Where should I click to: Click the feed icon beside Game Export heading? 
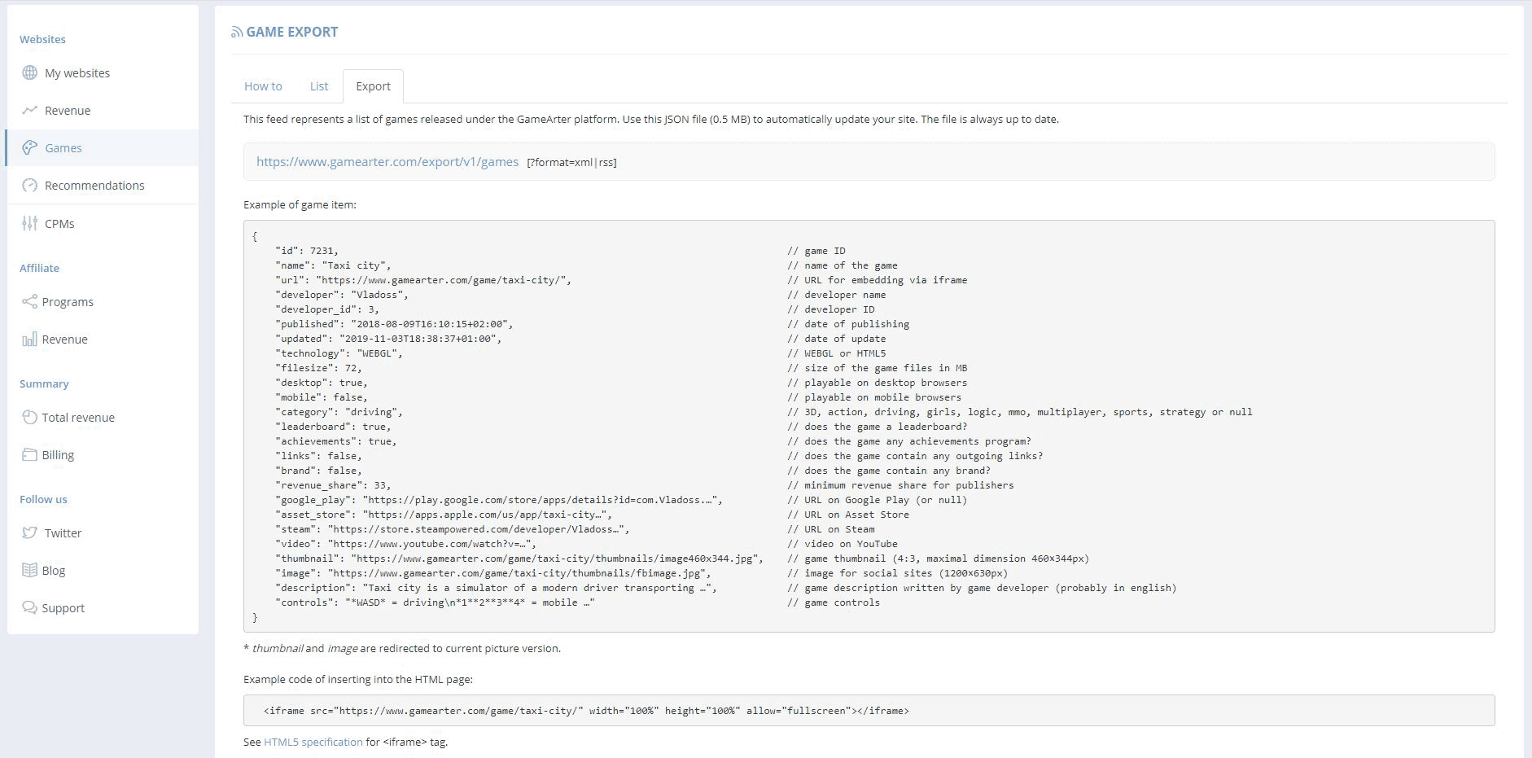(x=237, y=32)
